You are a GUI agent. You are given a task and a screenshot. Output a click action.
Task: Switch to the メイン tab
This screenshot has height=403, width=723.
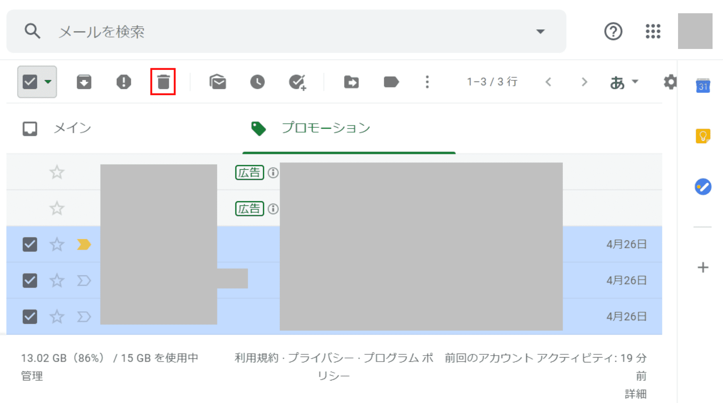click(57, 128)
